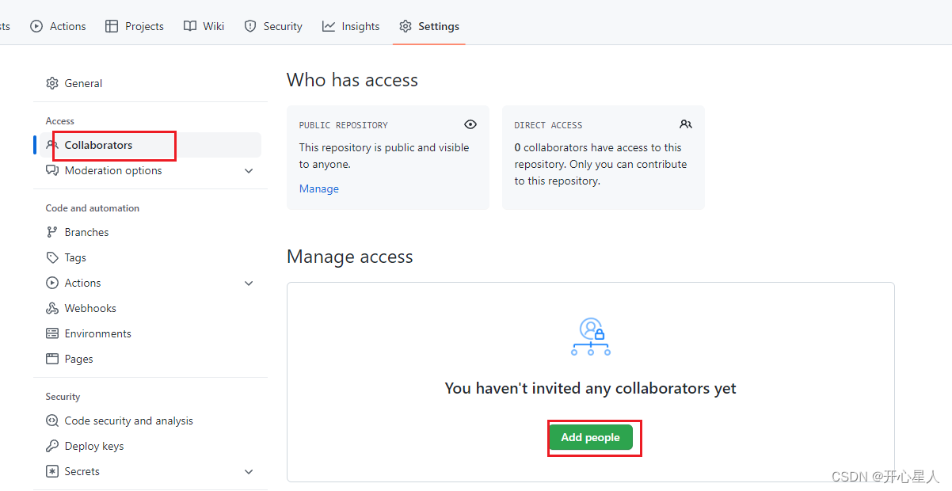Open the Insights tab

point(351,26)
